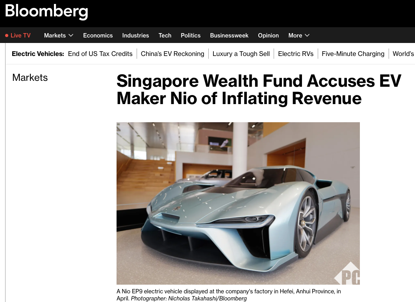
Task: Open China's EV Reckoning link
Action: pos(172,54)
